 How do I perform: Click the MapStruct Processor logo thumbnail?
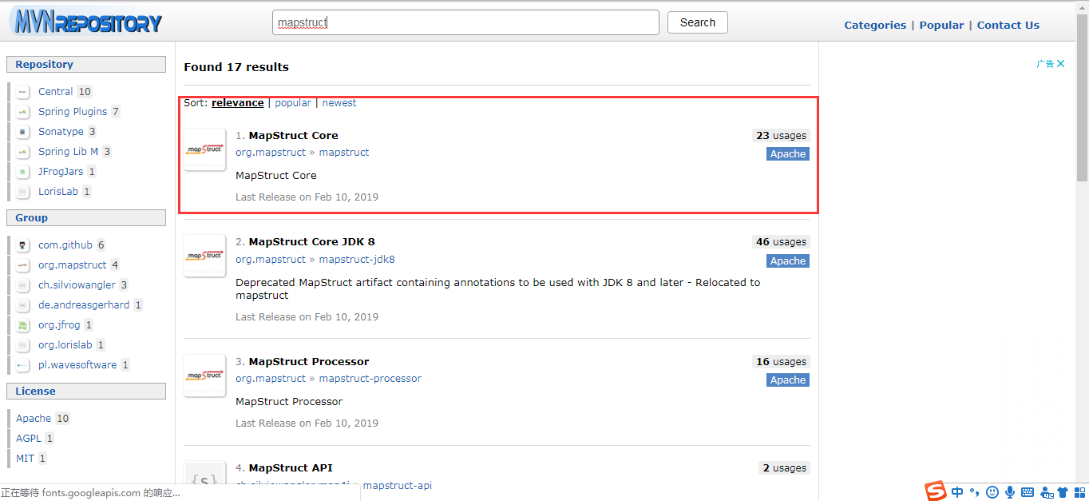(x=204, y=376)
